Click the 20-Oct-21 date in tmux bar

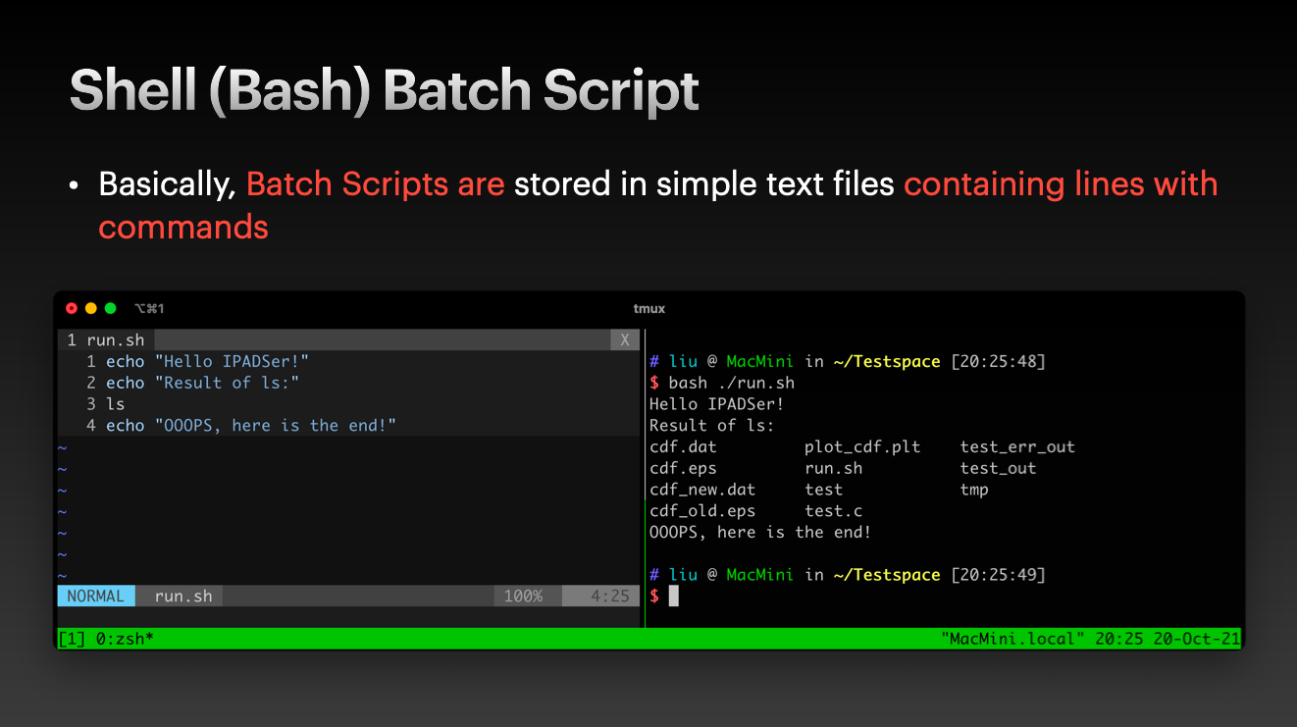(x=1197, y=639)
